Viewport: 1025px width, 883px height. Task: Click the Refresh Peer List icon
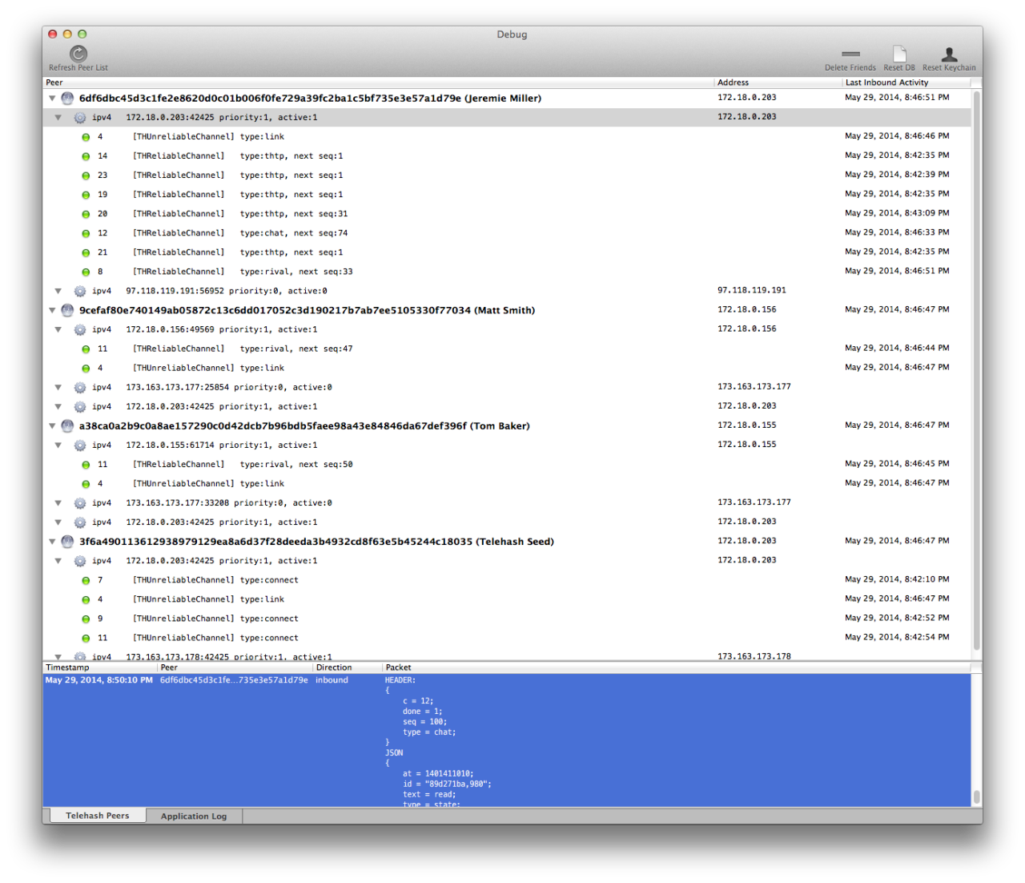click(78, 54)
